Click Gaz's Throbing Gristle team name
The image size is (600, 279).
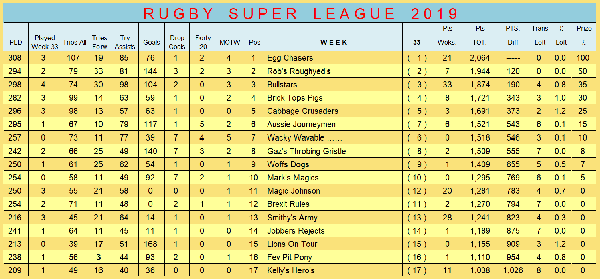coord(307,151)
